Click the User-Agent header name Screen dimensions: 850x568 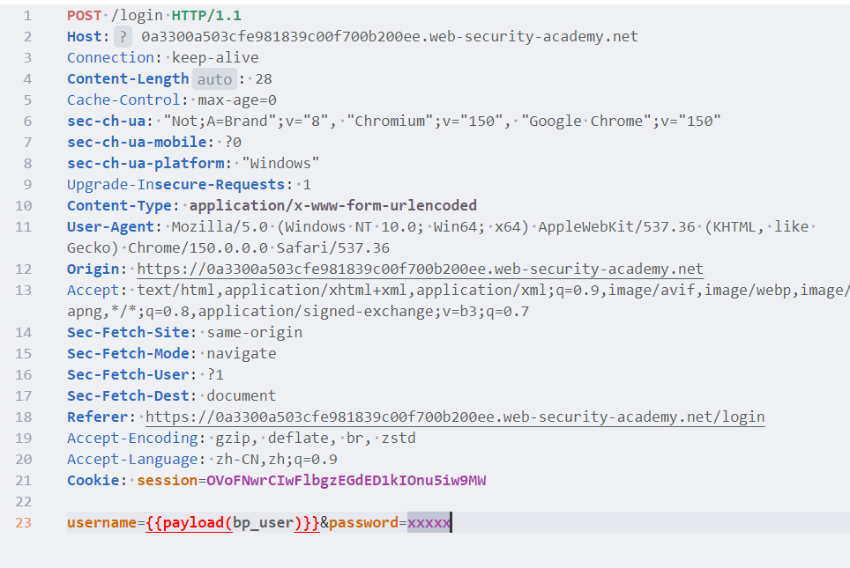[x=110, y=227]
